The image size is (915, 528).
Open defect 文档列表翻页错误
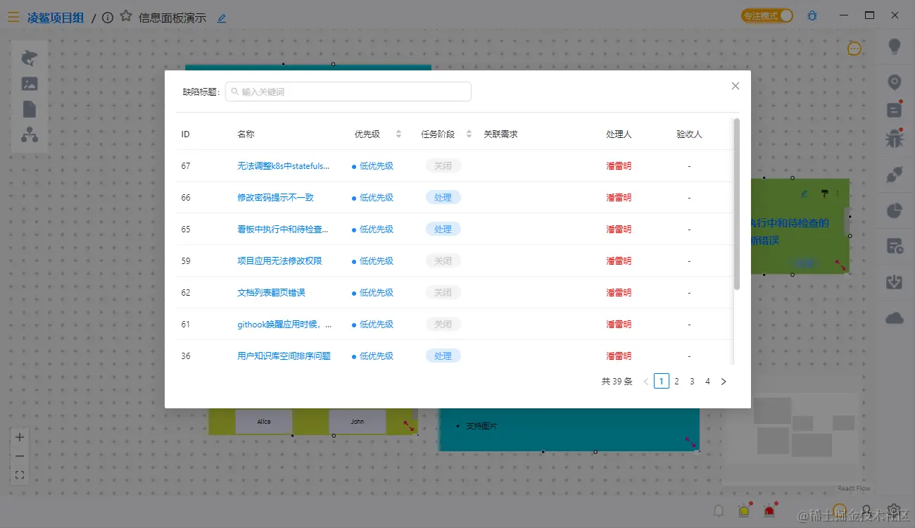pyautogui.click(x=271, y=293)
